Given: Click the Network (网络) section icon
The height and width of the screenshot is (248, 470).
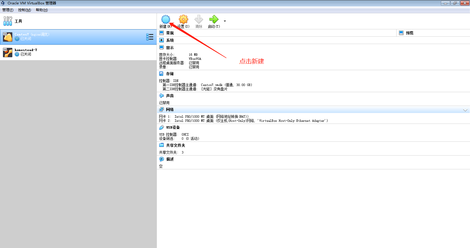Looking at the screenshot, I should click(x=162, y=109).
